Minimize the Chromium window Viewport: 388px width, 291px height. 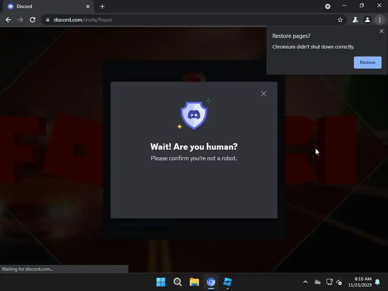pos(344,5)
